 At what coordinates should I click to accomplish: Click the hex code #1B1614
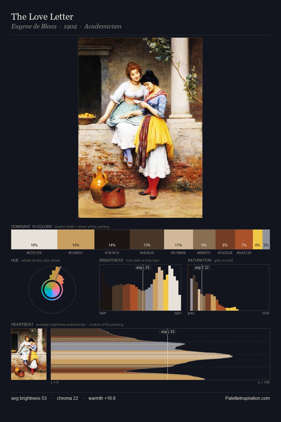112,253
